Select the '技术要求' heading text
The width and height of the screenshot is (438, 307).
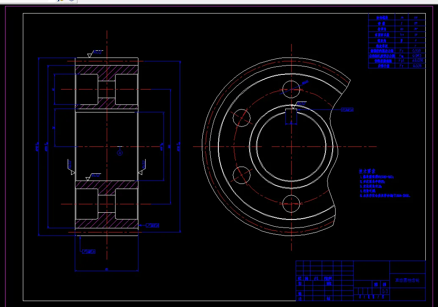367,171
